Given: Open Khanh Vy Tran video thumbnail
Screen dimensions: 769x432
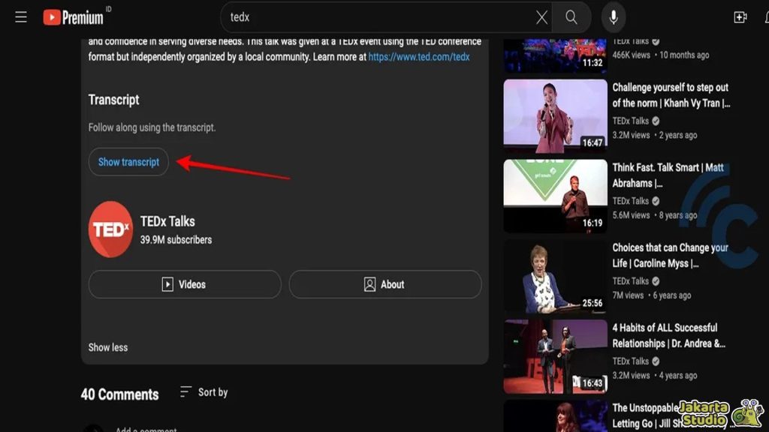Looking at the screenshot, I should pos(555,115).
